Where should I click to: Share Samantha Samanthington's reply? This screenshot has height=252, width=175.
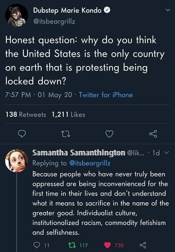[x=142, y=245]
